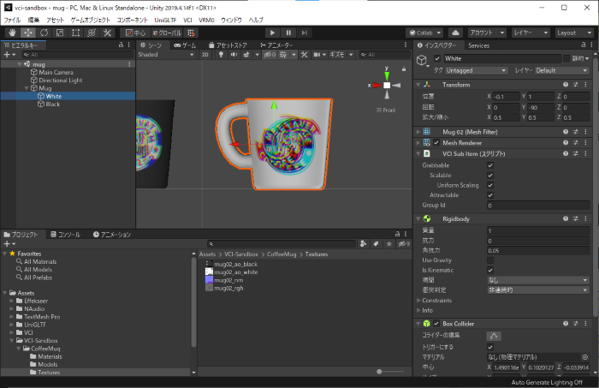Viewport: 599px width, 388px height.
Task: Collapse the Mug object in hierarchy
Action: 27,88
